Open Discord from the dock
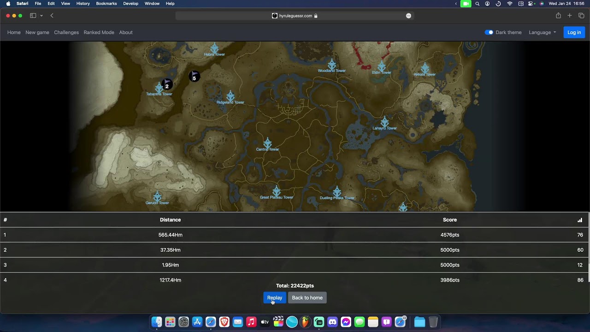The height and width of the screenshot is (332, 590). (332, 322)
